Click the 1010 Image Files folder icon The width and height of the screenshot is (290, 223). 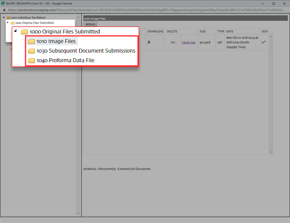pyautogui.click(x=31, y=41)
